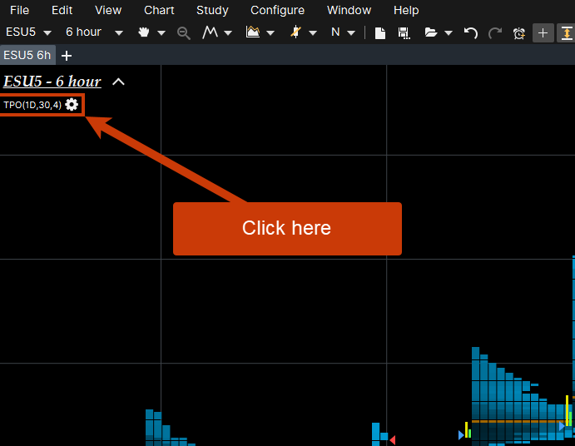The height and width of the screenshot is (446, 575).
Task: Open the Study menu
Action: pos(212,10)
